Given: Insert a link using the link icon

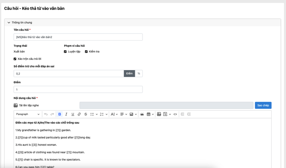Looking at the screenshot, I should (x=79, y=114).
